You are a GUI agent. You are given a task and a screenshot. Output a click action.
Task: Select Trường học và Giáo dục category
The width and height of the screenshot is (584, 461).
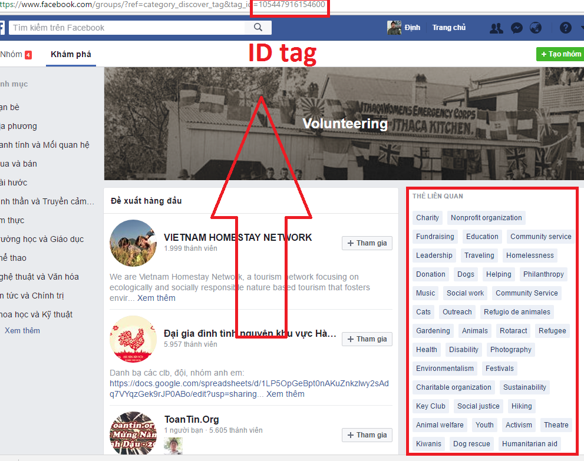[42, 239]
